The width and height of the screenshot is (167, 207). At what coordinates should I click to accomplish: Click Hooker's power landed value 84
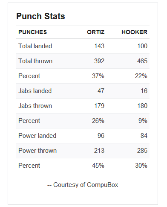tap(144, 136)
